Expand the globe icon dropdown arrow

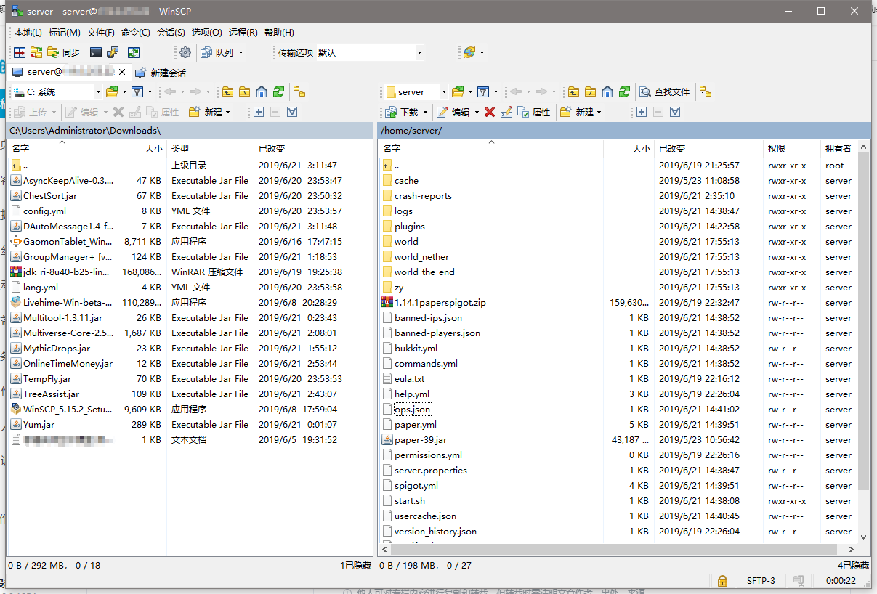pos(482,52)
